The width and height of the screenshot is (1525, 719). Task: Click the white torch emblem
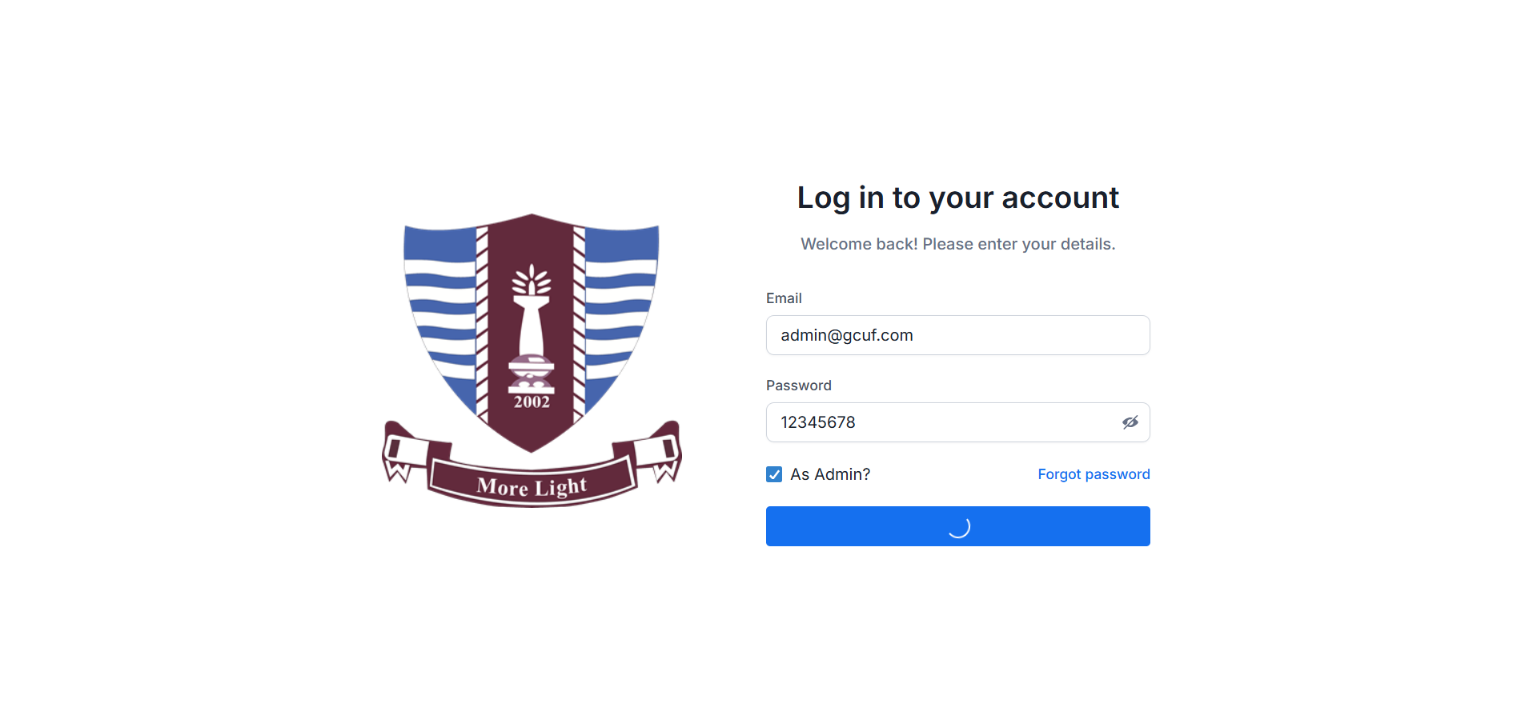532,328
